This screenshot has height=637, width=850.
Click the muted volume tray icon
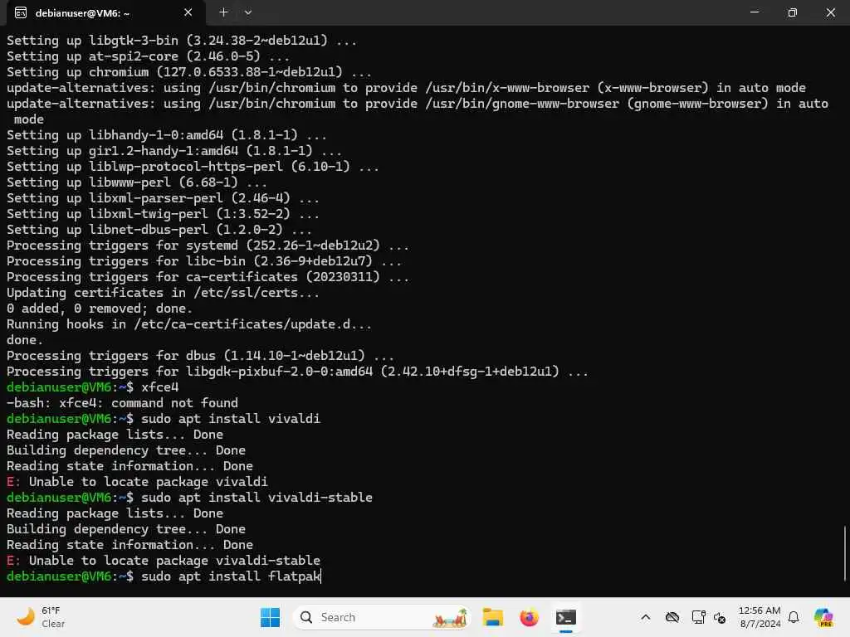coord(720,617)
